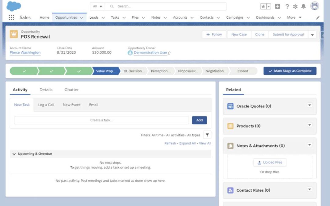The image size is (330, 206).
Task: Focus the Create a task input field
Action: pos(101,120)
